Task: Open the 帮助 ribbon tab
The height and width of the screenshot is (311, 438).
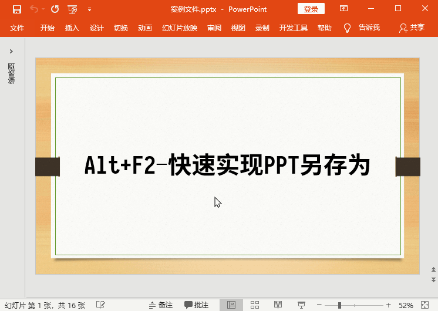Action: point(325,28)
